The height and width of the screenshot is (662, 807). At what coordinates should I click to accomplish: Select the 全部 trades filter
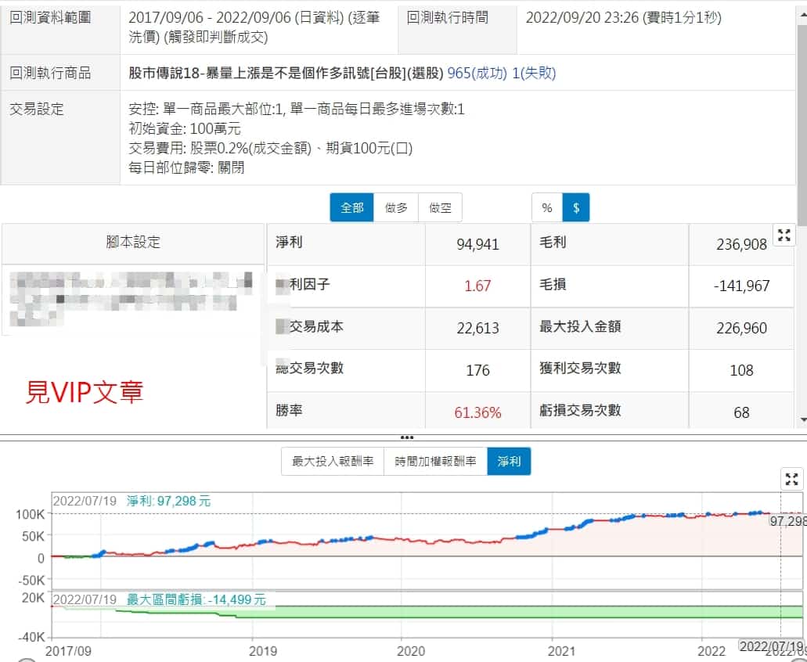(351, 208)
